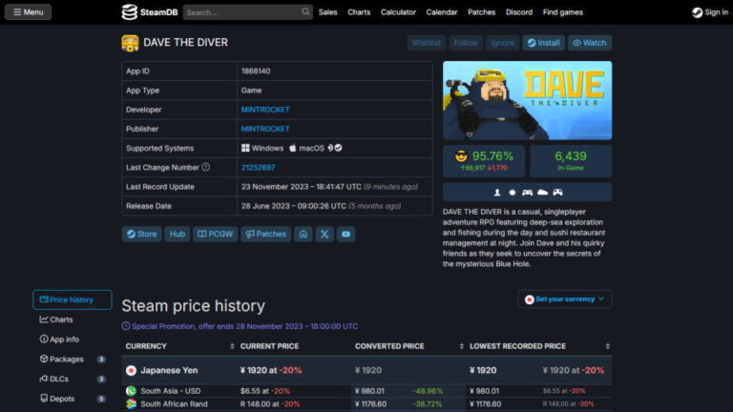Click the South African flag icon
733x412 pixels.
131,404
